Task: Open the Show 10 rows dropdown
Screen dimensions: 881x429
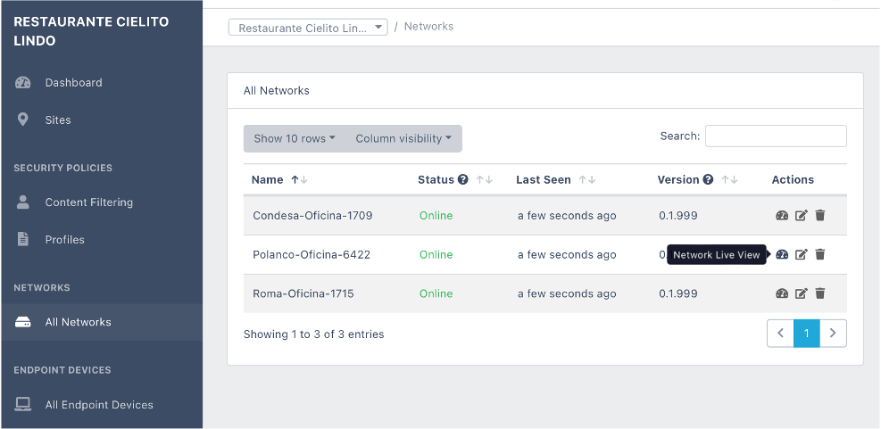Action: coord(295,139)
